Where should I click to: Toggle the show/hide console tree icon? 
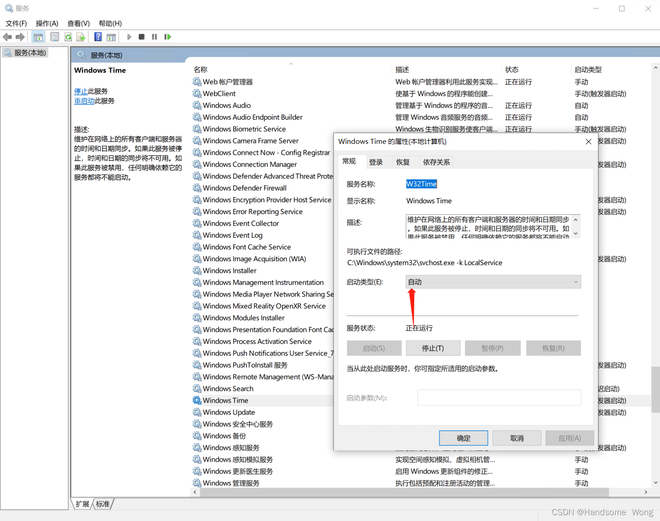[38, 37]
